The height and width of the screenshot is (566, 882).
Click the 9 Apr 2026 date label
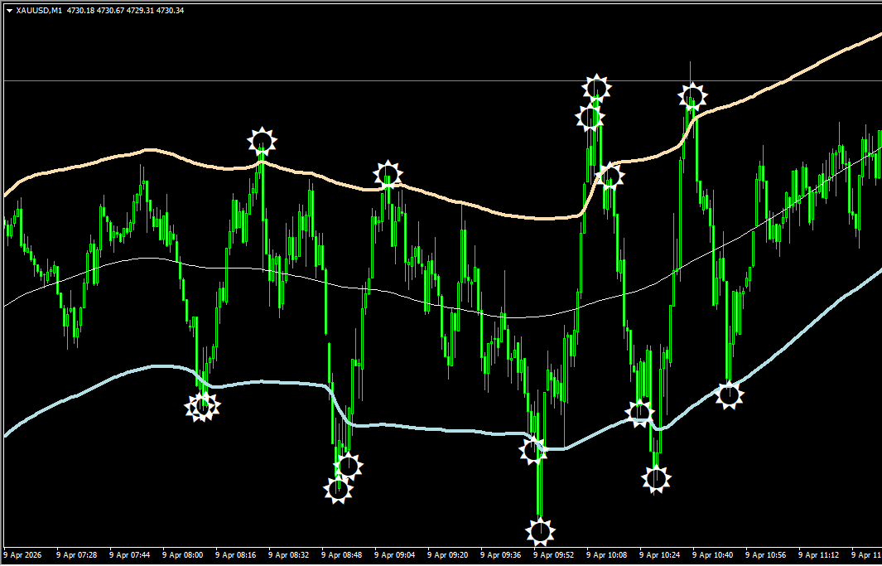tap(22, 554)
